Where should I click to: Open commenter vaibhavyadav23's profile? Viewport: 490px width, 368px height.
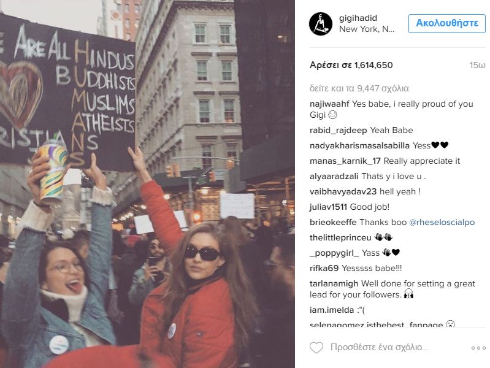[x=343, y=191]
